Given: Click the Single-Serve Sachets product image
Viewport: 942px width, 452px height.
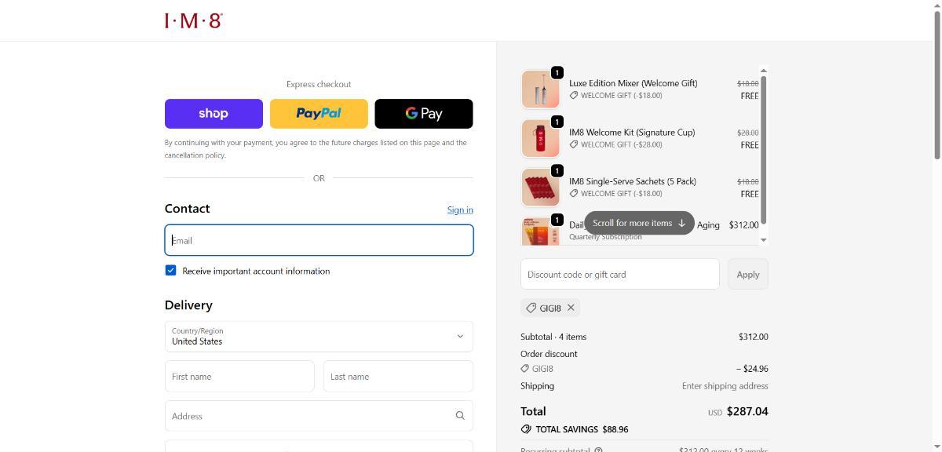Looking at the screenshot, I should click(540, 188).
